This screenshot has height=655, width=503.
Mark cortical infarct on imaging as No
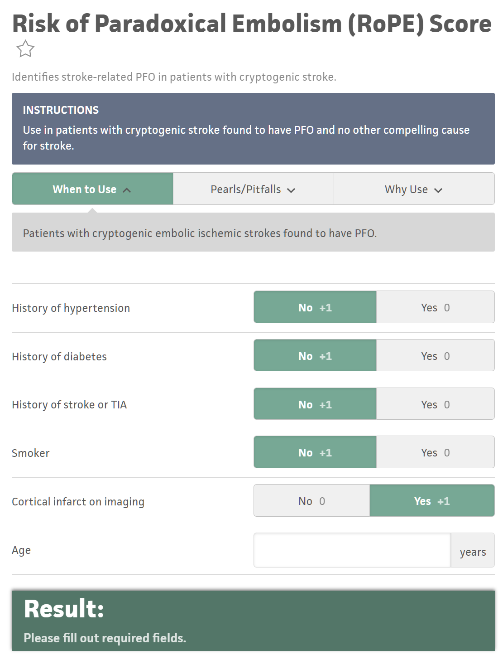[x=312, y=501]
